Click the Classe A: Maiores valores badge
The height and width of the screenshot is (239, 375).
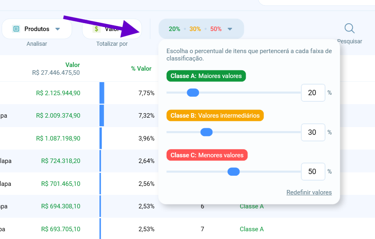(206, 76)
